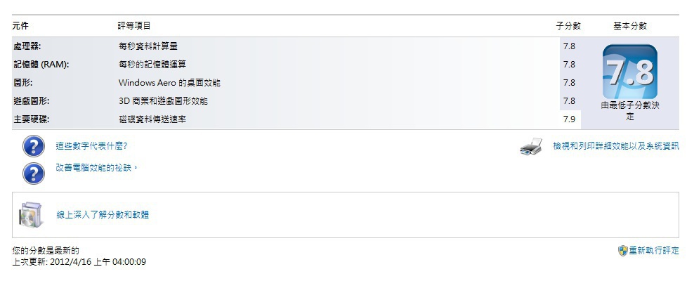This screenshot has height=288, width=687.
Task: Select the 遊戲圖形 row label
Action: pos(31,100)
